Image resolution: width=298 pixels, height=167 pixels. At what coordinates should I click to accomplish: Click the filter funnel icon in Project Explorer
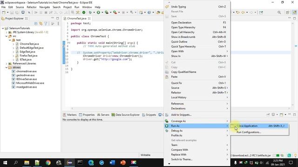46,24
